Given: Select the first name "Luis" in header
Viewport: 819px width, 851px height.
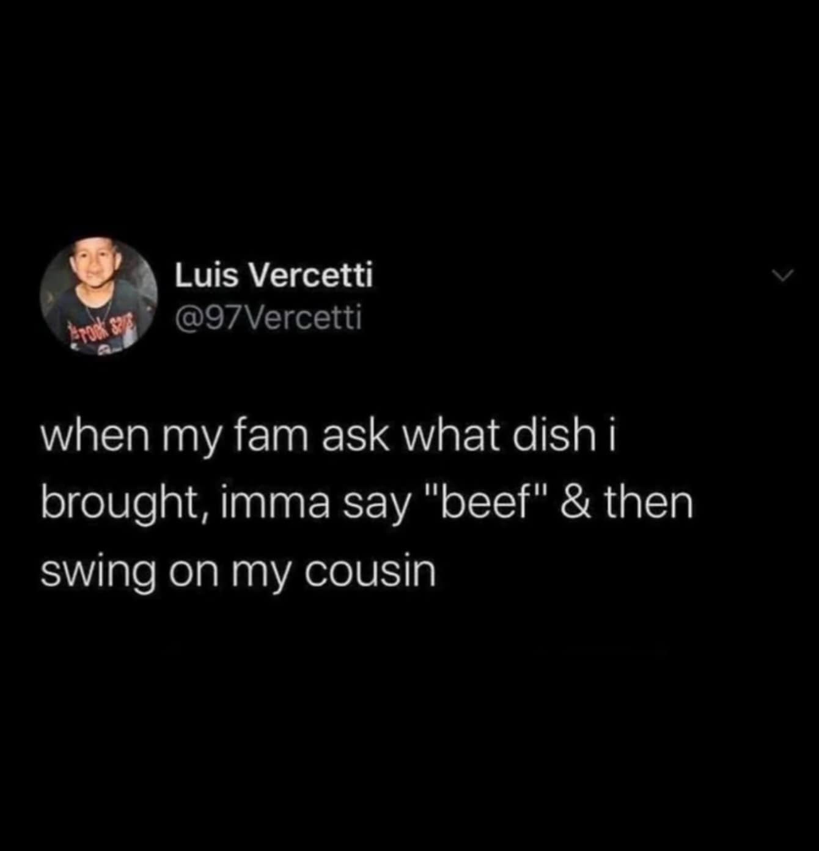Looking at the screenshot, I should tap(207, 275).
